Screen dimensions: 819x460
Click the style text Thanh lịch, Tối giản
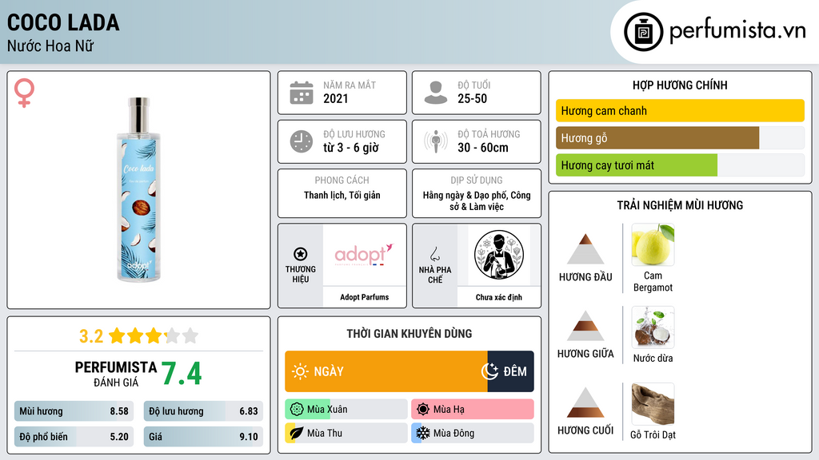pos(342,195)
